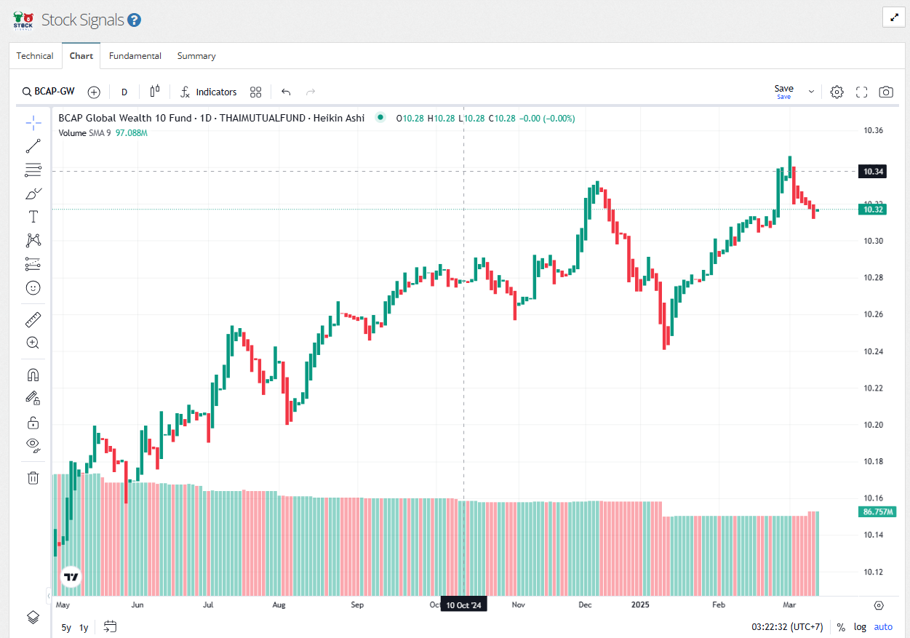This screenshot has width=910, height=638.
Task: Click the 10 Oct '24 date label
Action: [466, 605]
